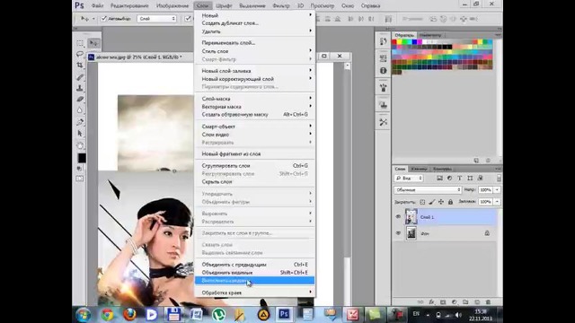This screenshot has width=575, height=323.
Task: Create new adjustment layer icon
Action: coord(455,302)
